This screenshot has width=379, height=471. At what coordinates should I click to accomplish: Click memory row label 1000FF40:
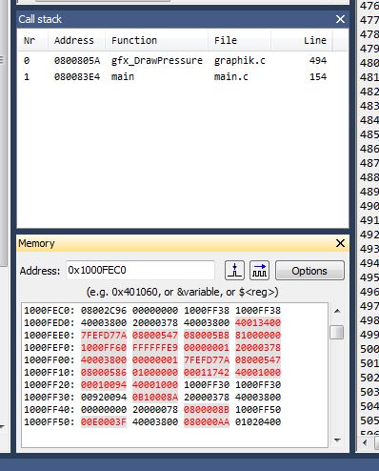[50, 409]
